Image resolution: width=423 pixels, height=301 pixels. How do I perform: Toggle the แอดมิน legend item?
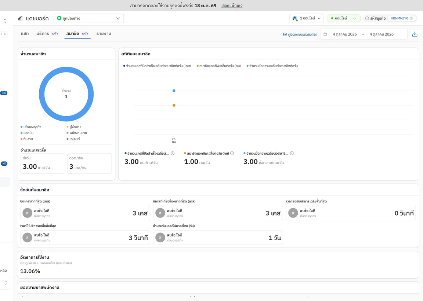(x=27, y=133)
